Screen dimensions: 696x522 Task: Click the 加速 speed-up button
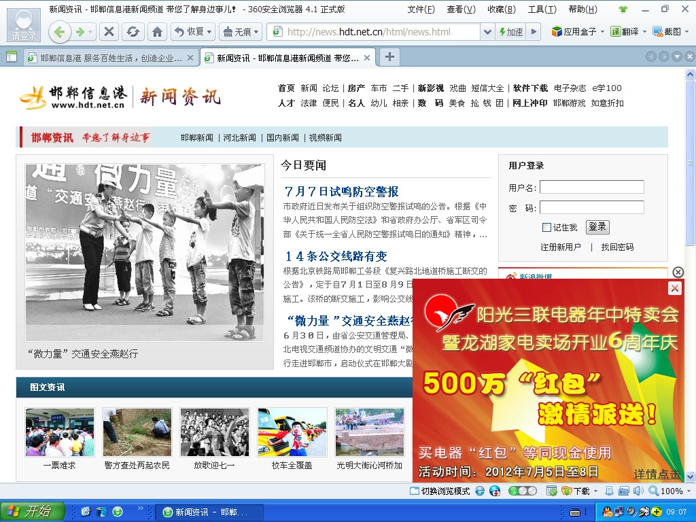[511, 31]
